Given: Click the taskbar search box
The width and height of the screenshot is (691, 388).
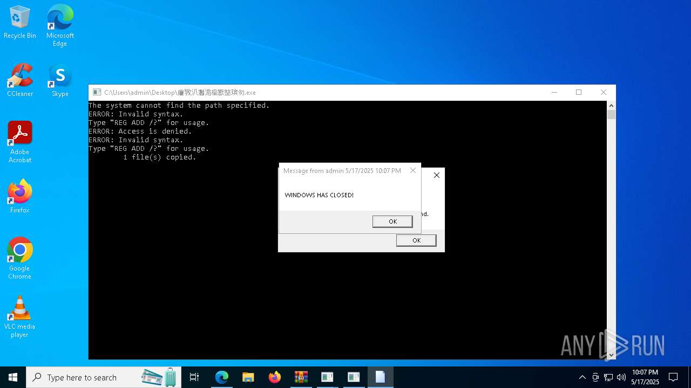Looking at the screenshot, I should point(104,377).
